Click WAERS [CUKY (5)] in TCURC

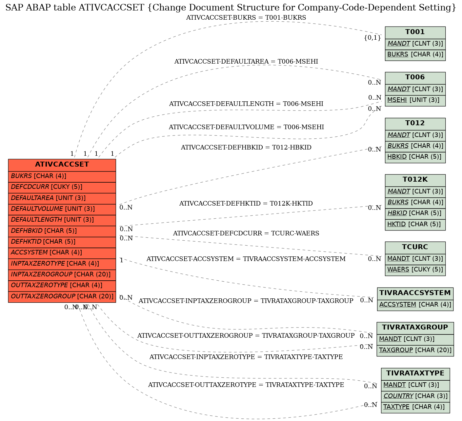coord(415,270)
